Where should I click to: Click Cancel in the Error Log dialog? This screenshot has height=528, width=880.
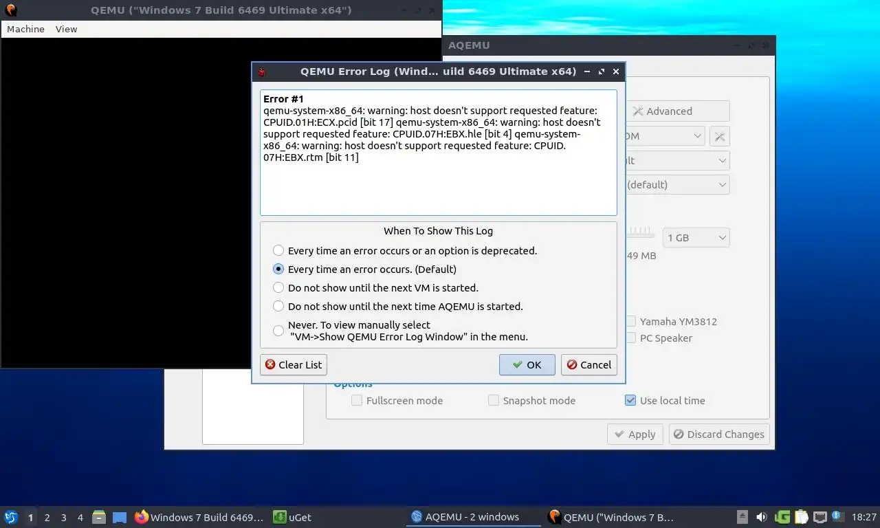[x=588, y=365]
